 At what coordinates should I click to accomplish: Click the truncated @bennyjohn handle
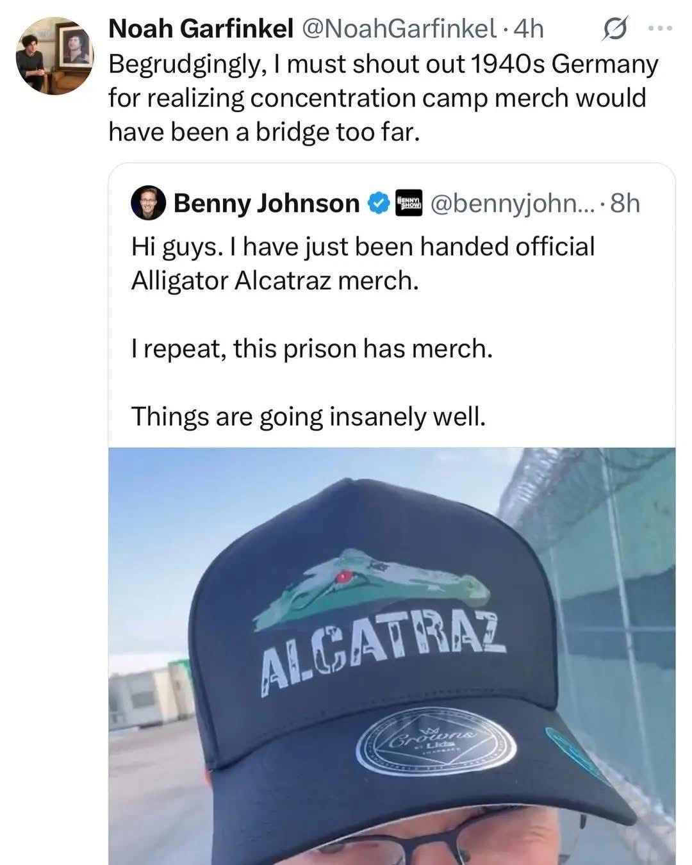(x=513, y=204)
